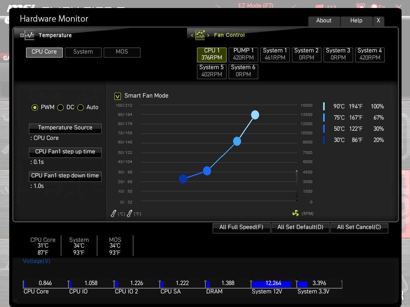Uncheck the Smart Fan Mode checkbox
This screenshot has width=410, height=307.
(x=118, y=96)
